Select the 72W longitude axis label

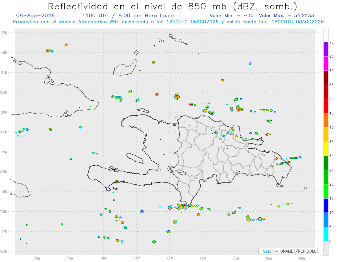coord(169,258)
